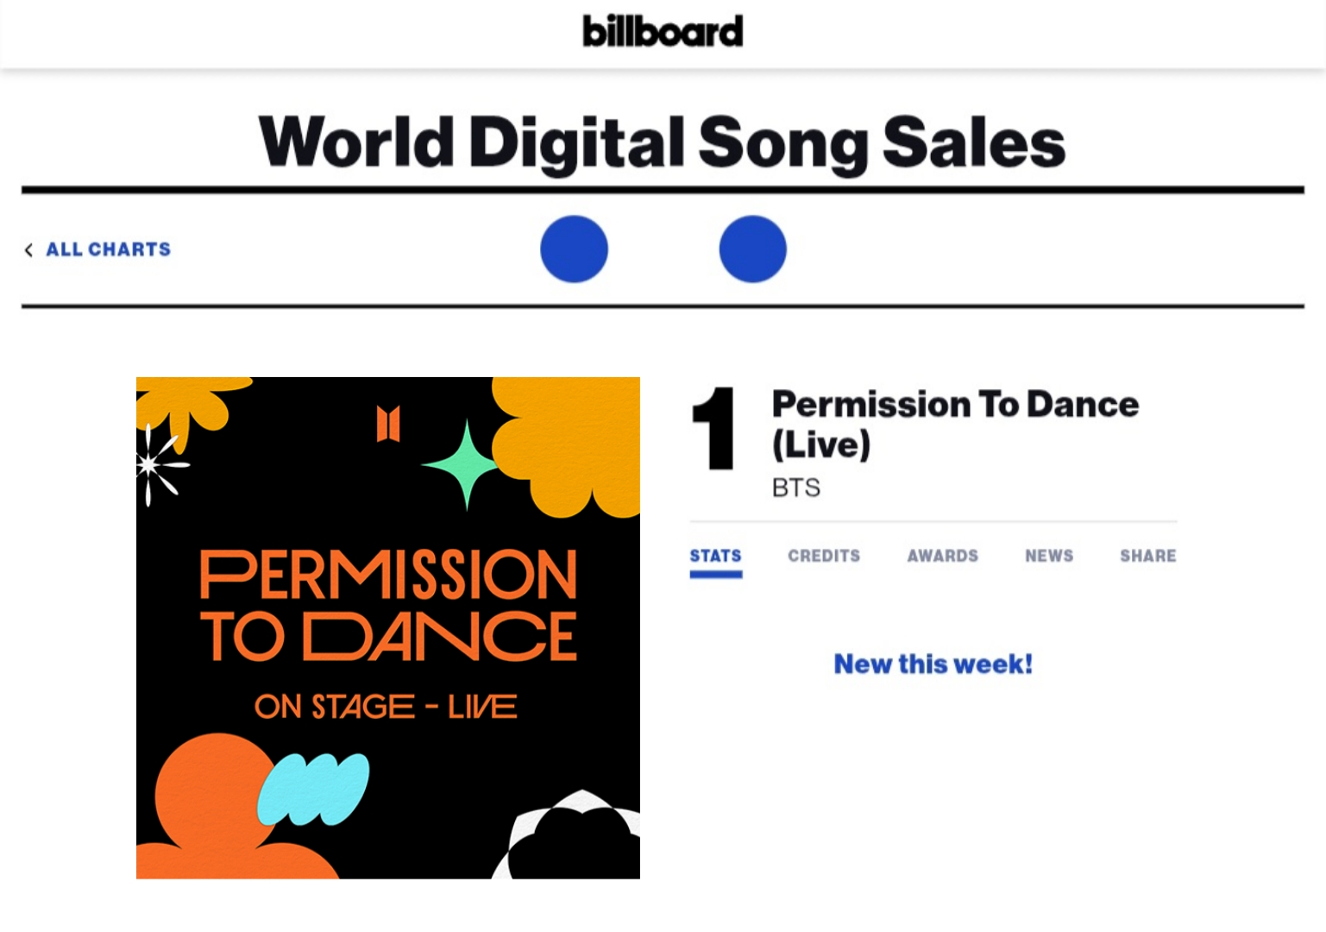
Task: Click the World Digital Song Sales heading
Action: [662, 142]
